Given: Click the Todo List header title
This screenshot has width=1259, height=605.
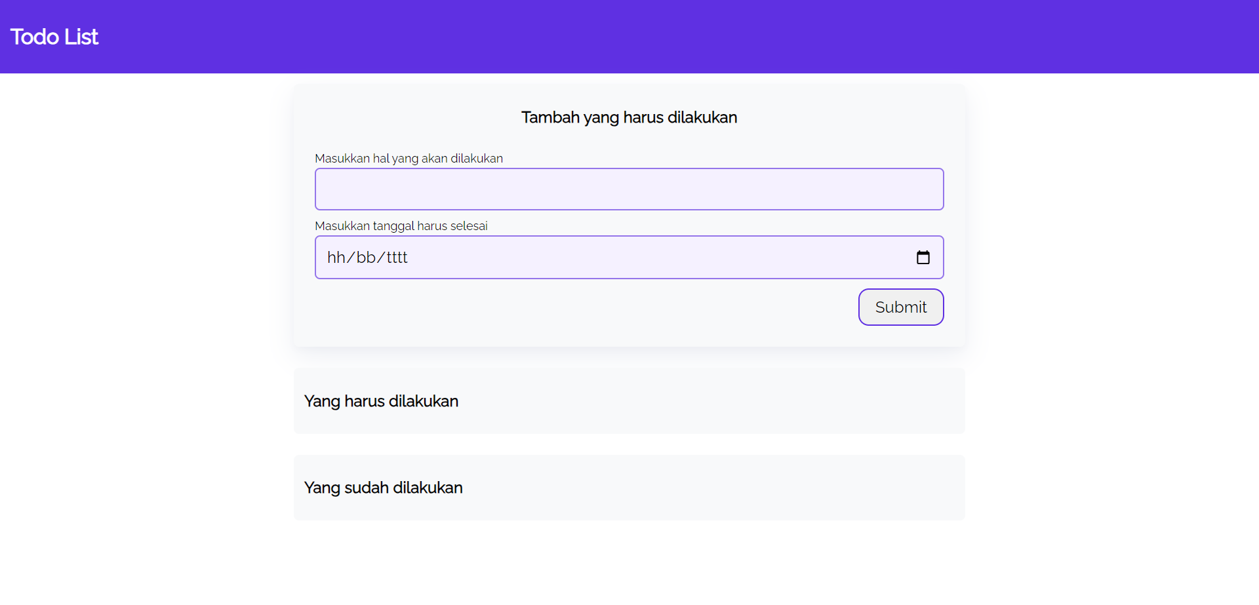Looking at the screenshot, I should (54, 37).
